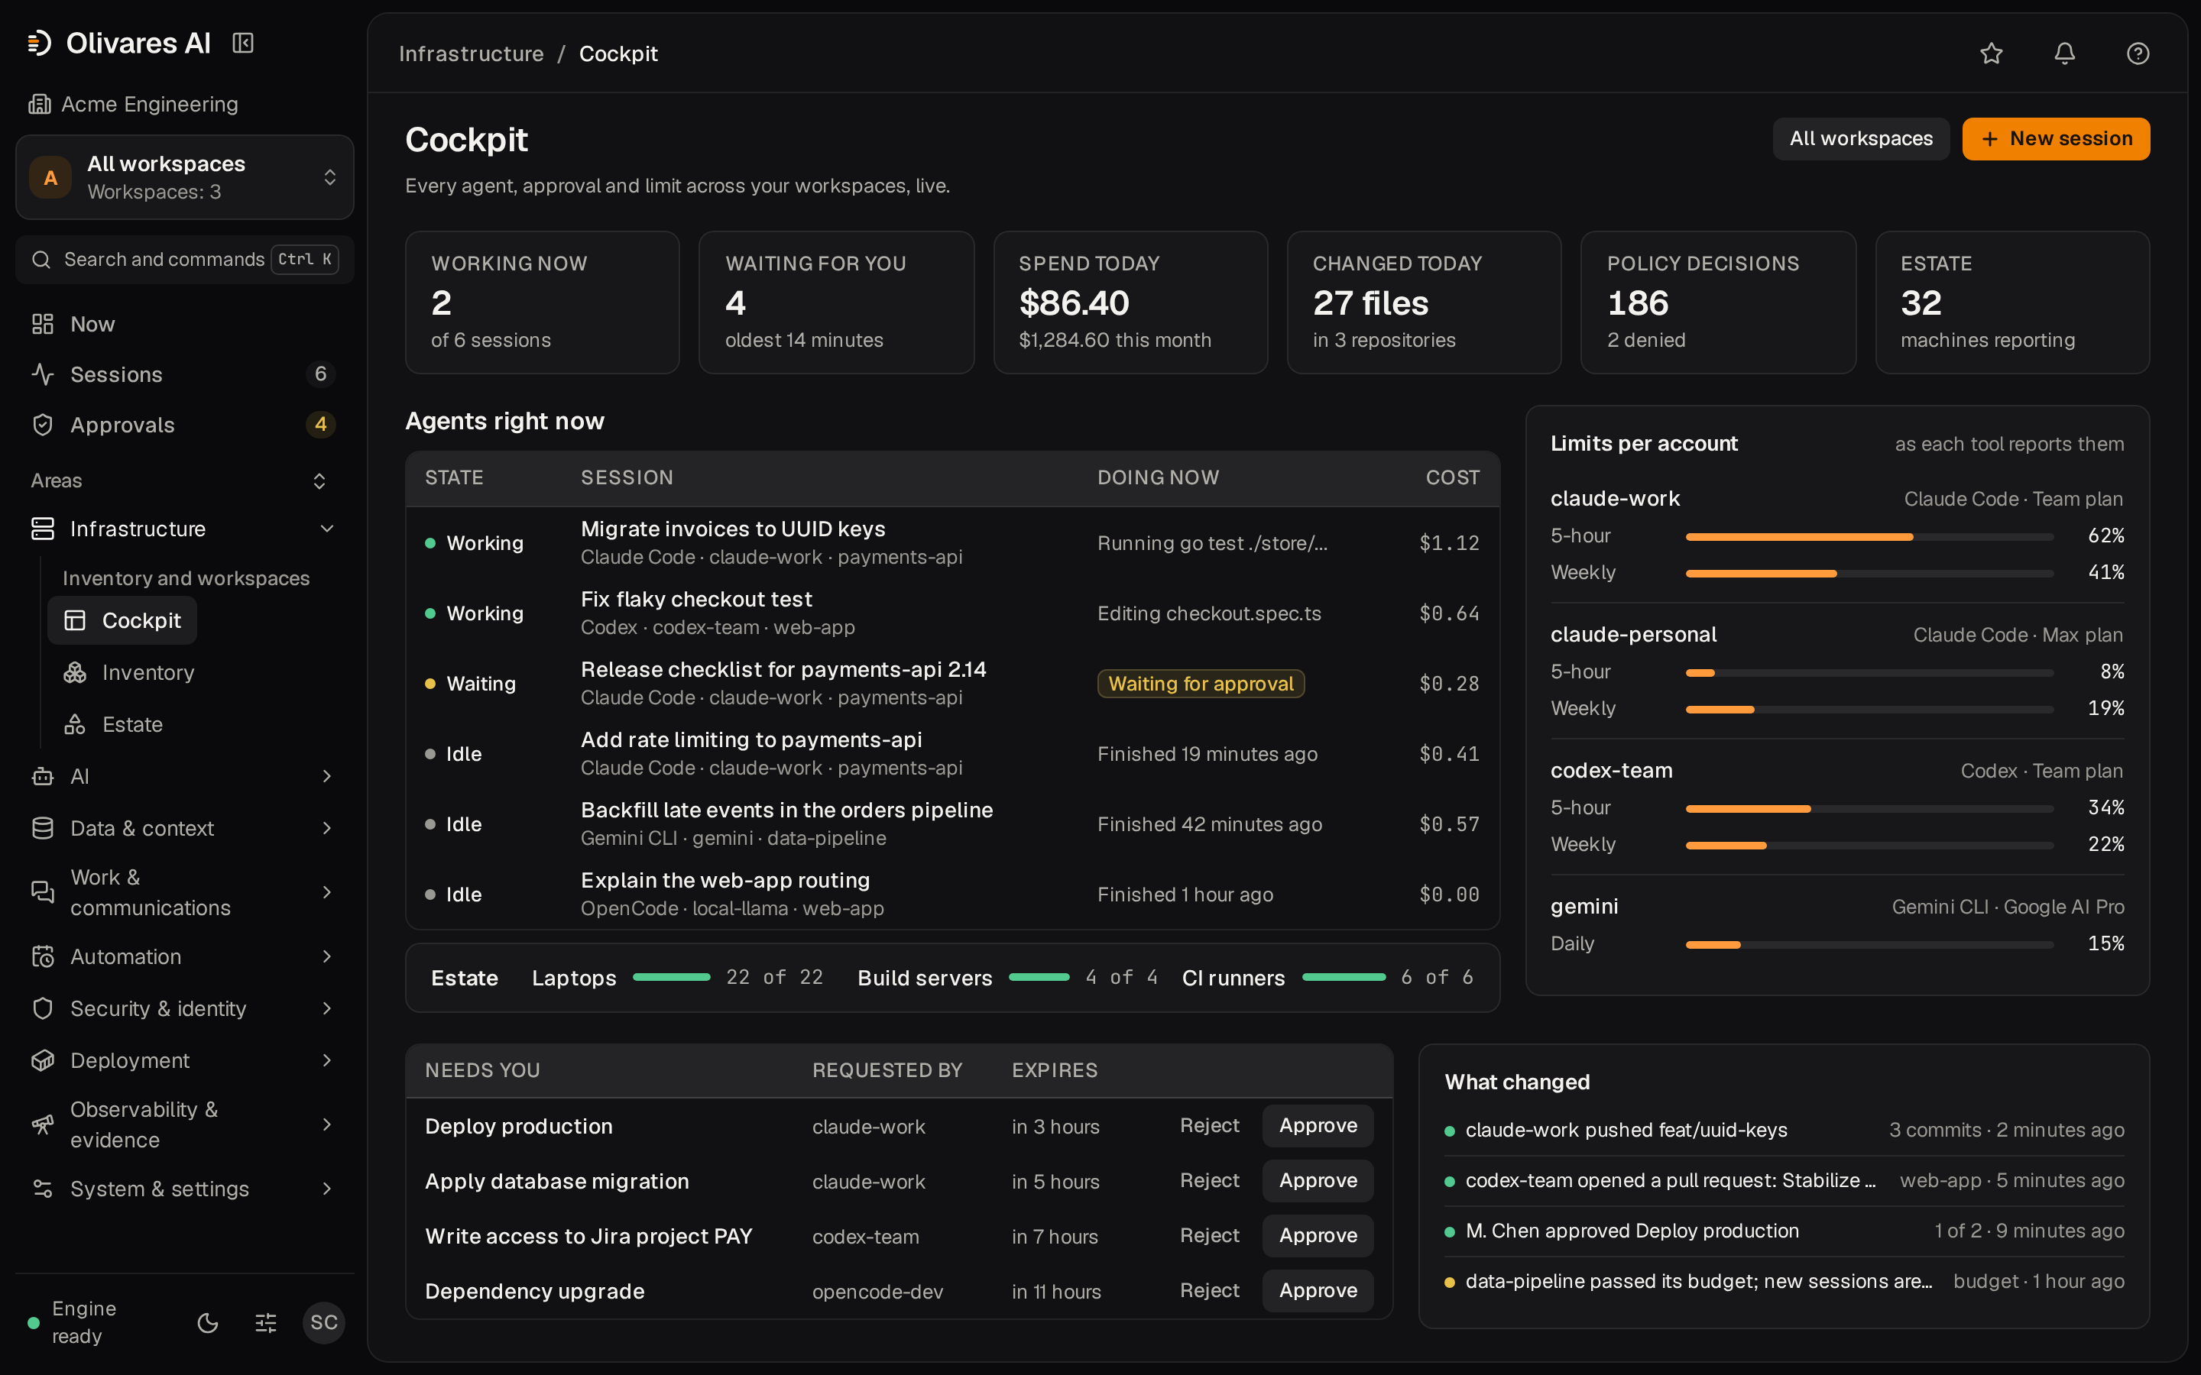
Task: Approve the Deploy production request
Action: tap(1317, 1125)
